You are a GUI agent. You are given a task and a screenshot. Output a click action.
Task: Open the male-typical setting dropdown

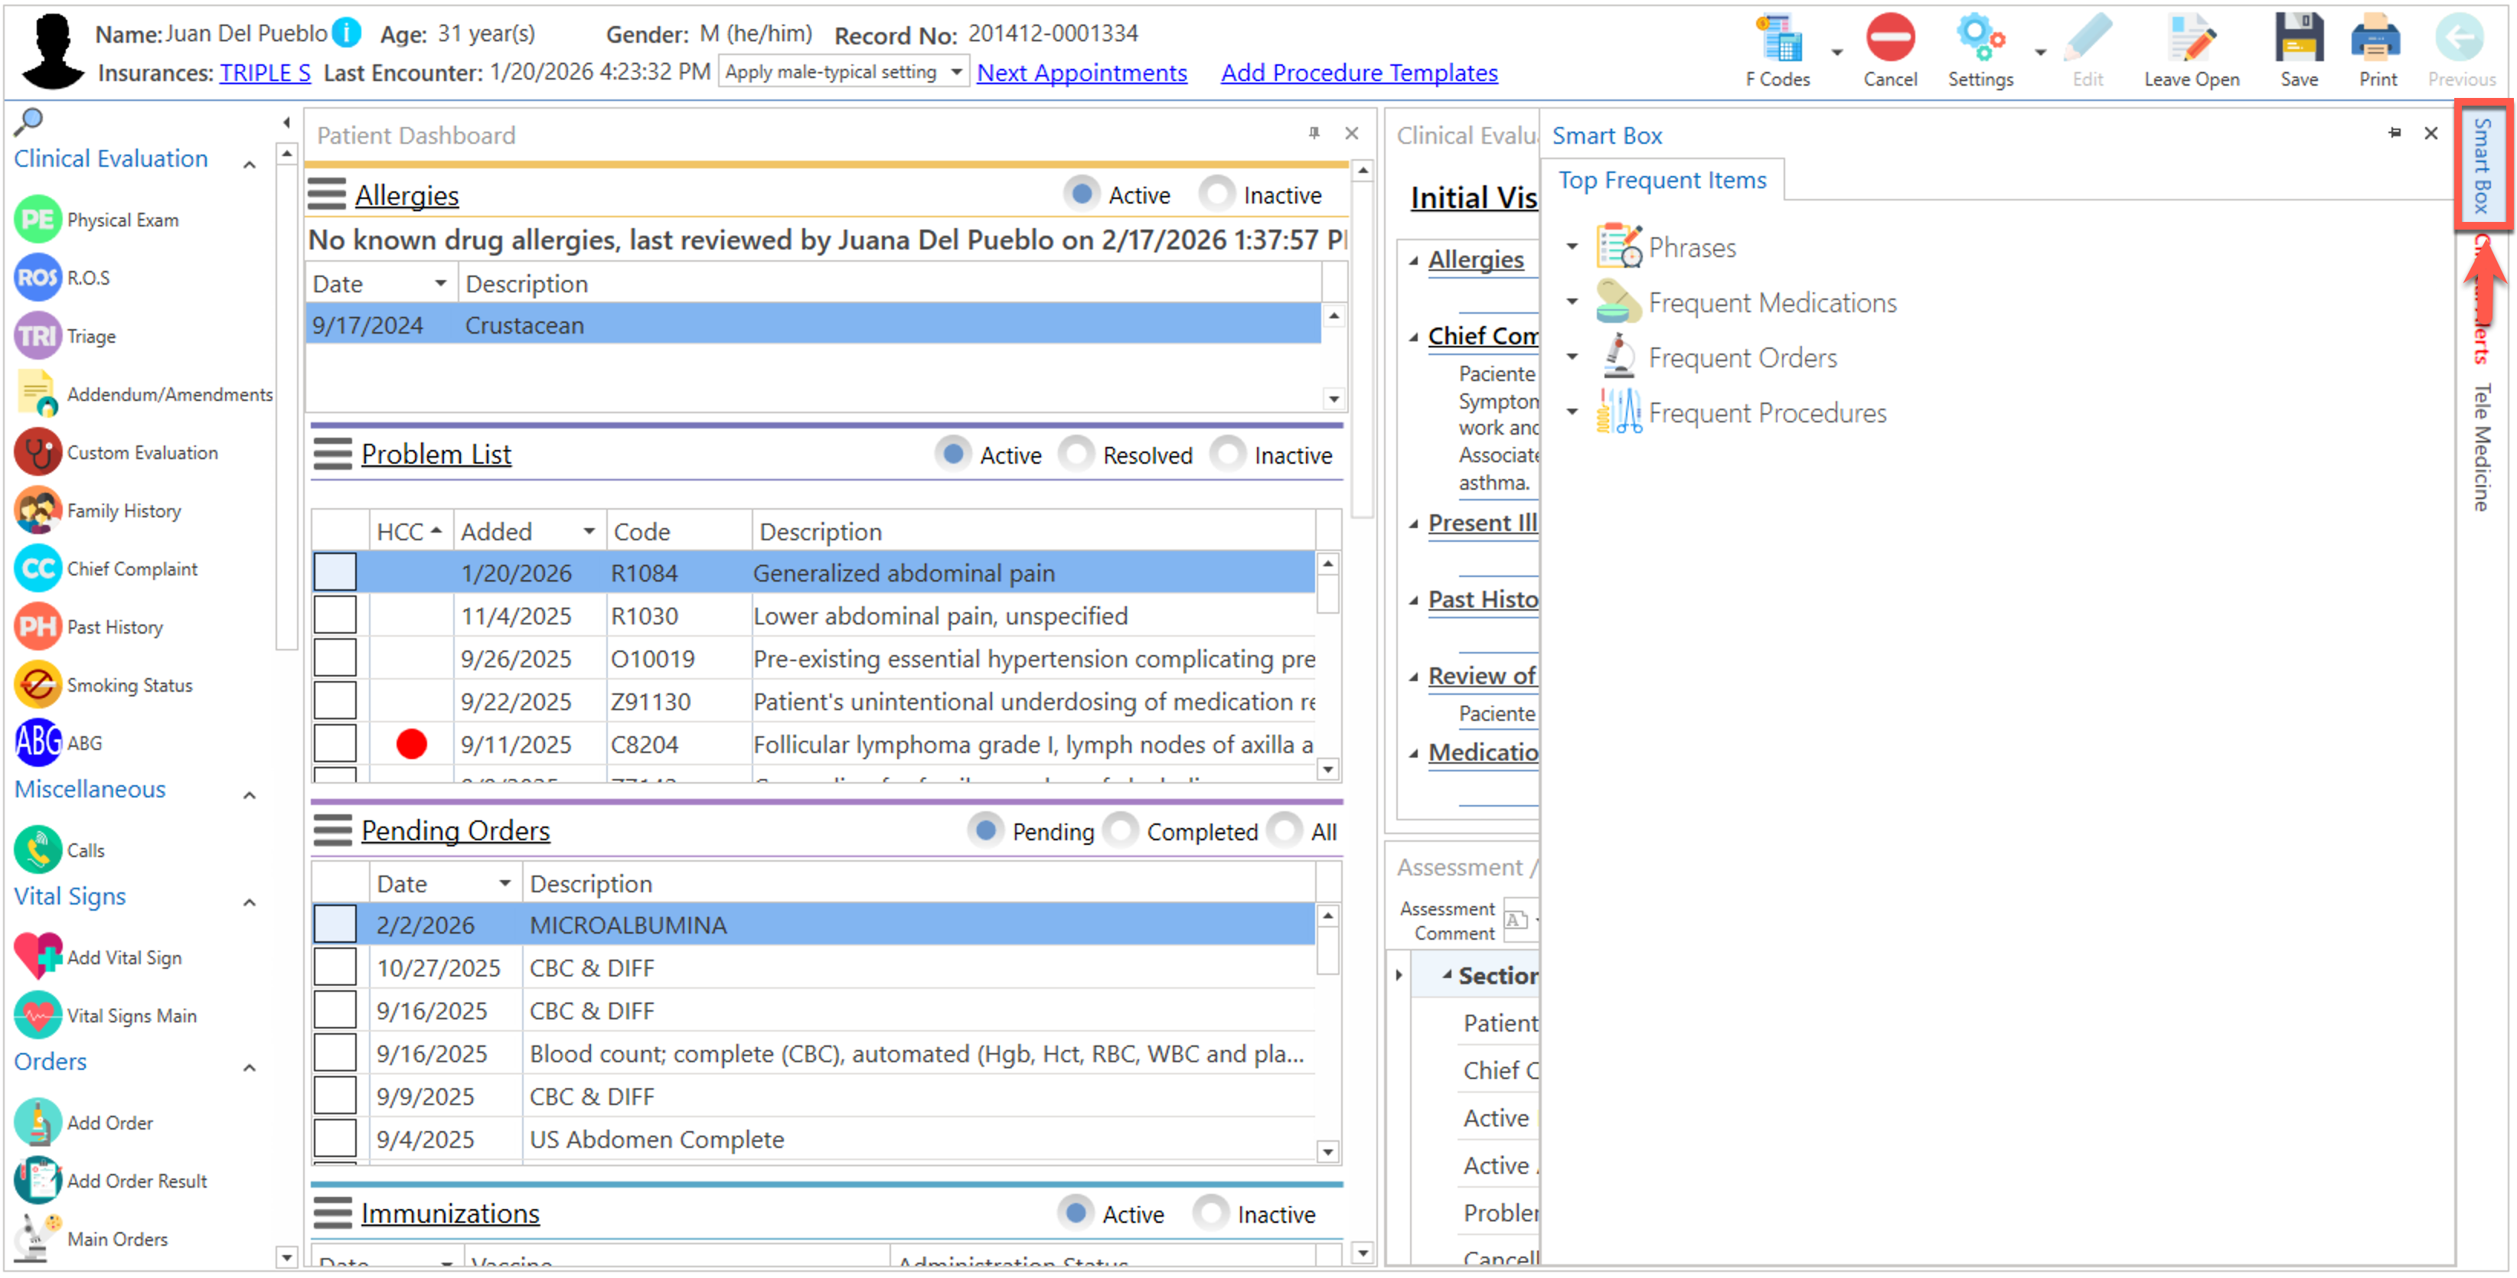pos(955,71)
